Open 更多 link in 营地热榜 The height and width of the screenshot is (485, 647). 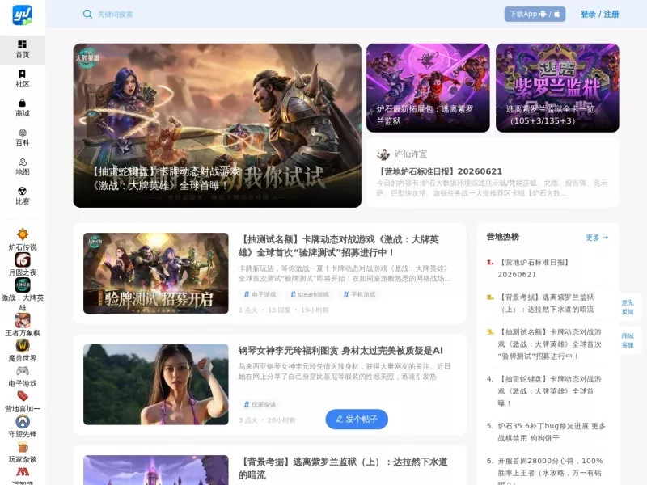pyautogui.click(x=597, y=238)
